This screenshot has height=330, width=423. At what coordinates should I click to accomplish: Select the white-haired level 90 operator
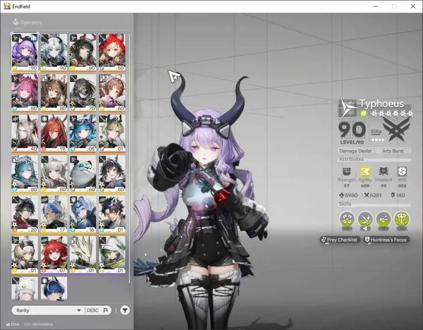click(x=54, y=52)
